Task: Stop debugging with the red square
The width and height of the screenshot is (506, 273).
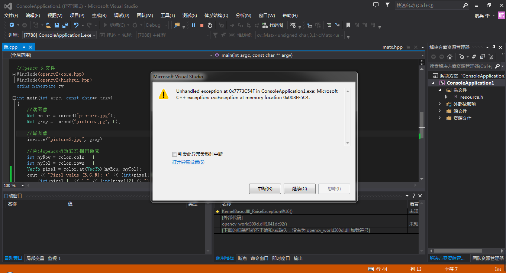Action: click(202, 25)
